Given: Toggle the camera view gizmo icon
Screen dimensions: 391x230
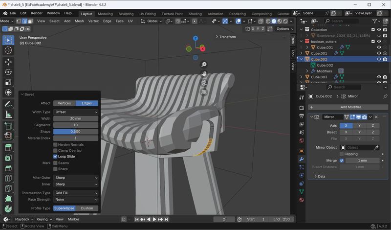Looking at the screenshot, I should pos(204,83).
